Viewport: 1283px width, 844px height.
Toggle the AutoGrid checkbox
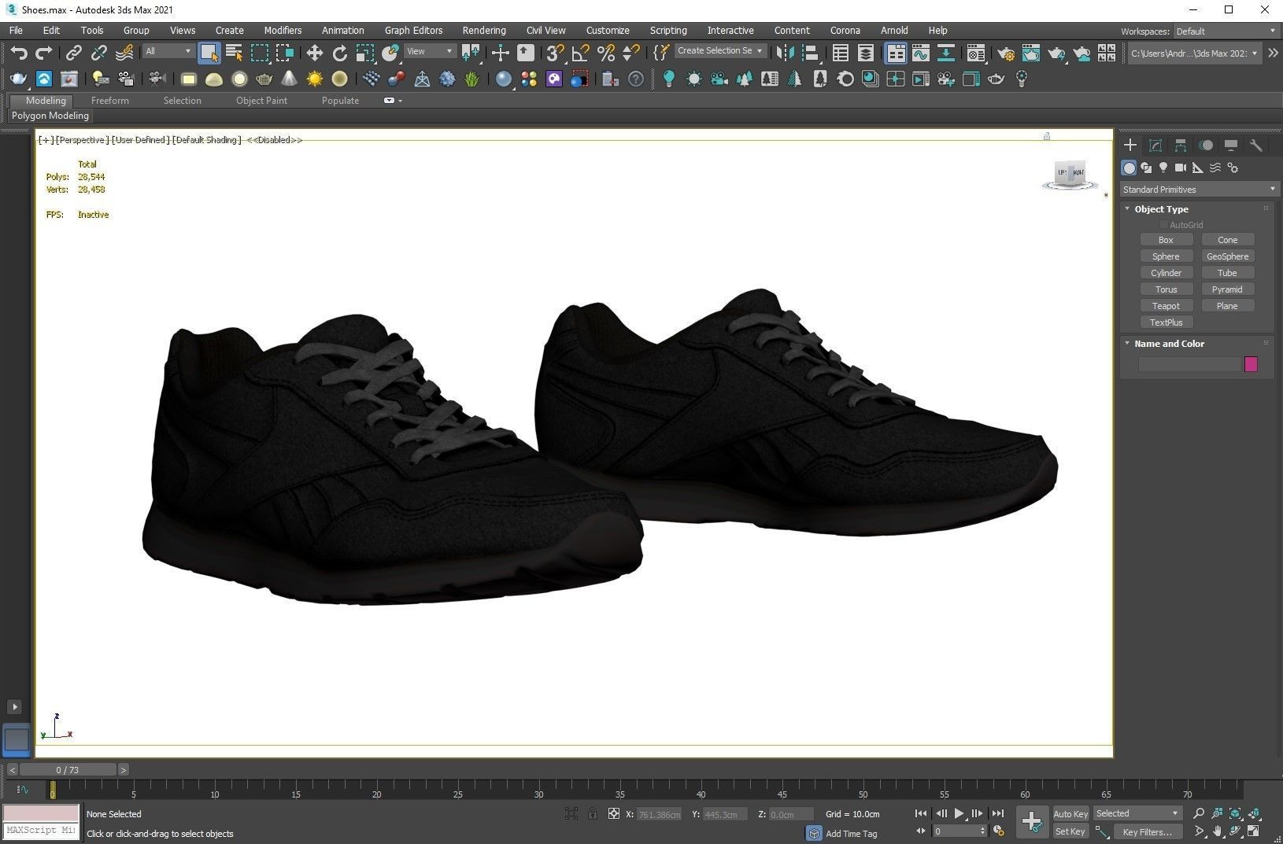pyautogui.click(x=1163, y=225)
